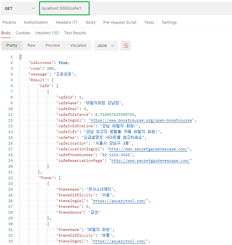This screenshot has width=232, height=245.
Task: Follow the boostcourse.org cafeImgUrl link
Action: 141,120
